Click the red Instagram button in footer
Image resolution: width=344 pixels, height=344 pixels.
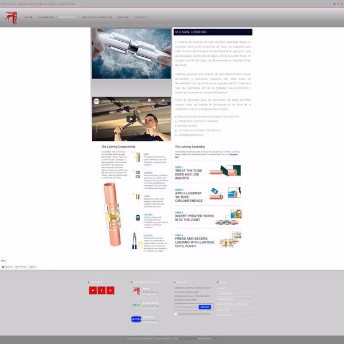pos(110,290)
